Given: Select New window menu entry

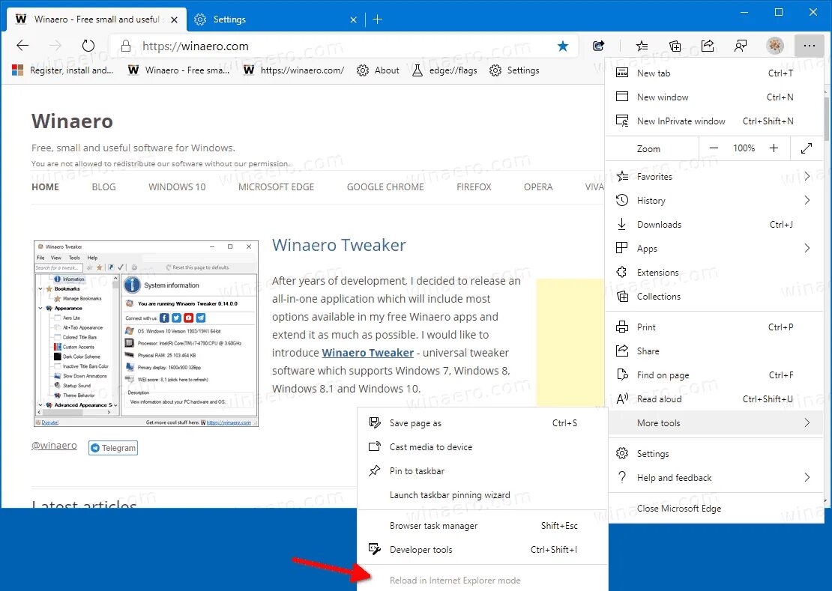Looking at the screenshot, I should 714,97.
